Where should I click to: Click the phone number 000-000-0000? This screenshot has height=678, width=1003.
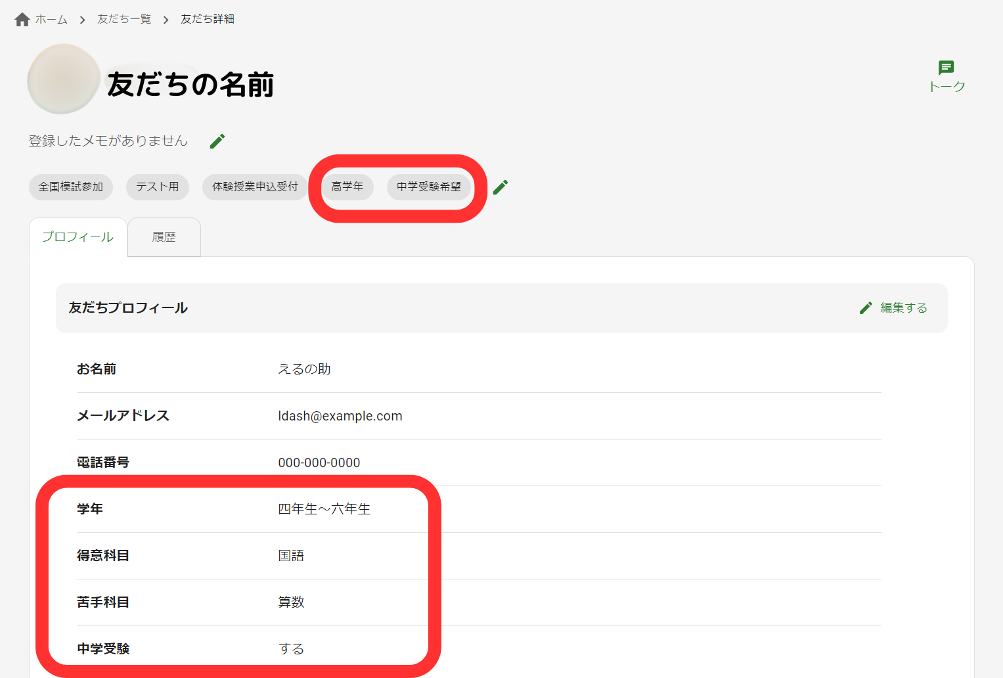pos(319,463)
